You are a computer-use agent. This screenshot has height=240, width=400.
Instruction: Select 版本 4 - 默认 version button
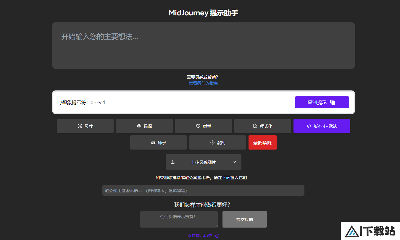[322, 126]
